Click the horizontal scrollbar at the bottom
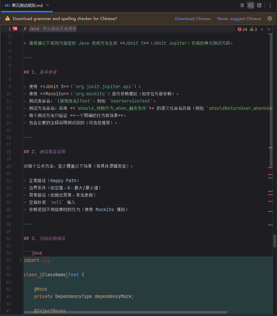 point(125,312)
